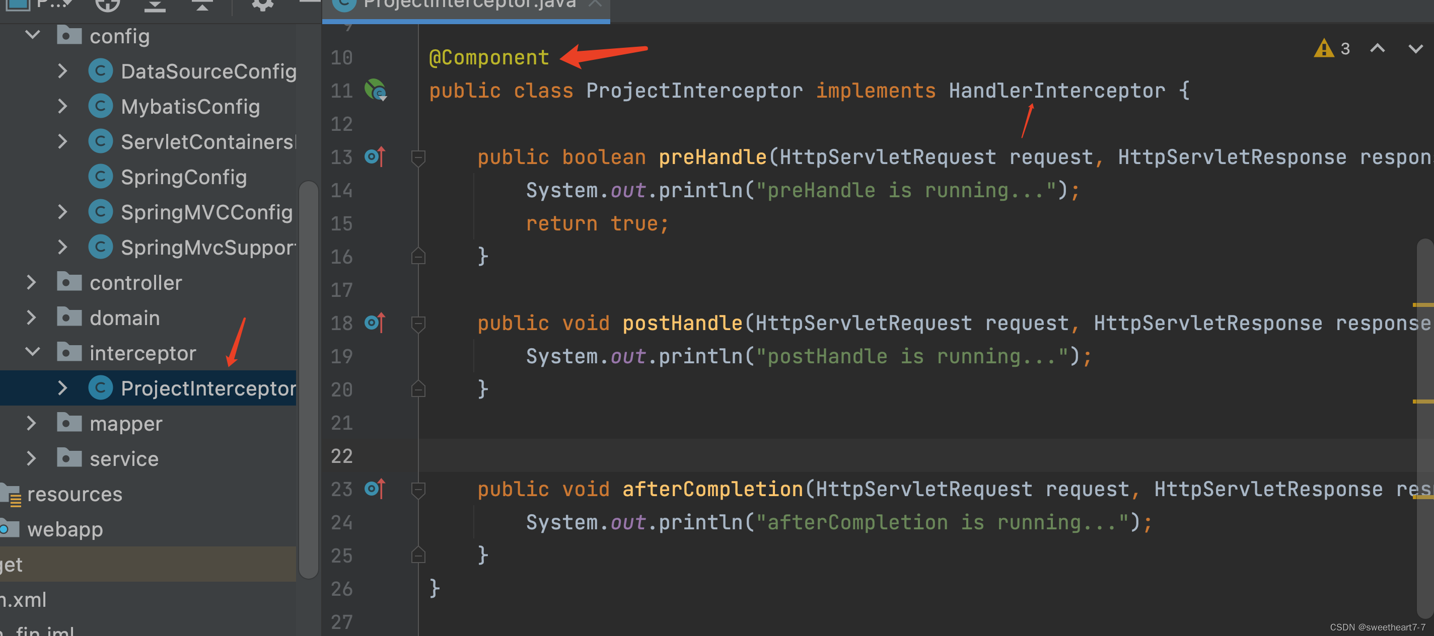Click the DataSourceConfig class icon
This screenshot has width=1434, height=636.
tap(101, 71)
